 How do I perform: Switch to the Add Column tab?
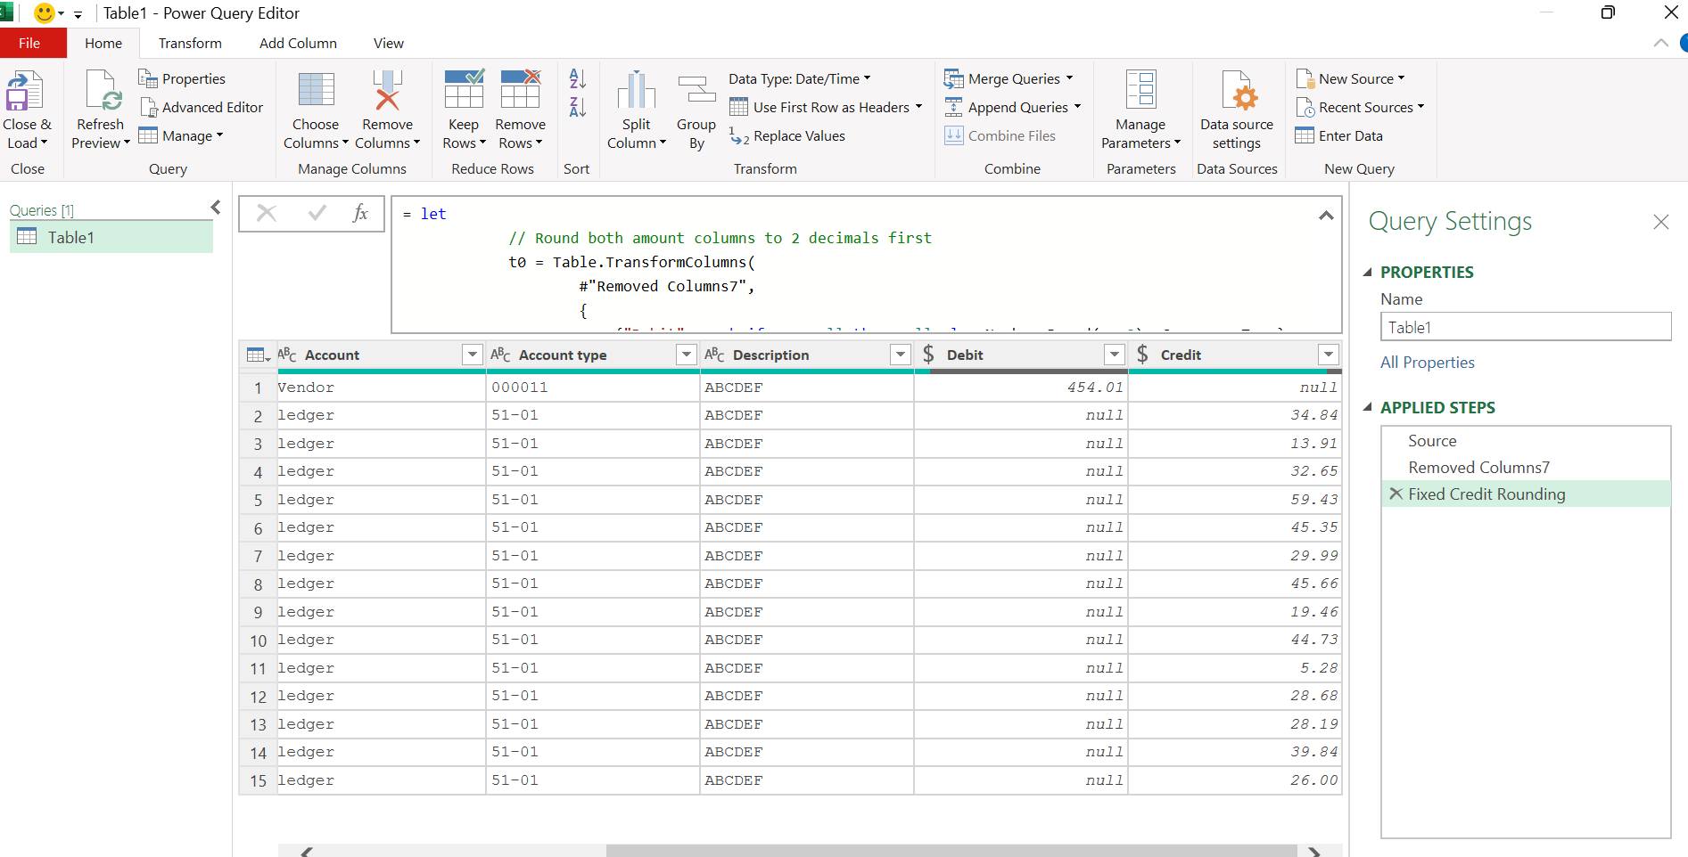coord(298,44)
